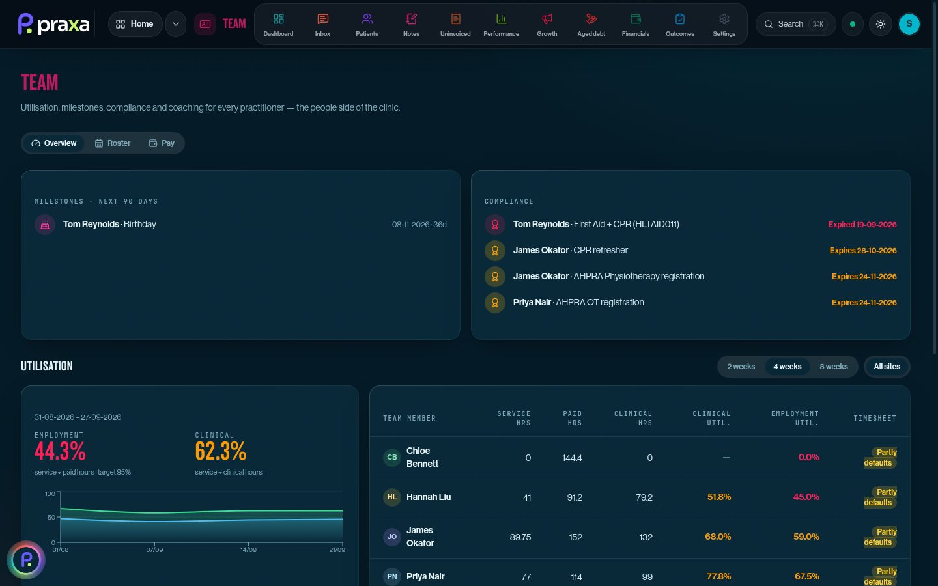Toggle light/dark theme sun icon
The image size is (938, 586).
pyautogui.click(x=881, y=24)
